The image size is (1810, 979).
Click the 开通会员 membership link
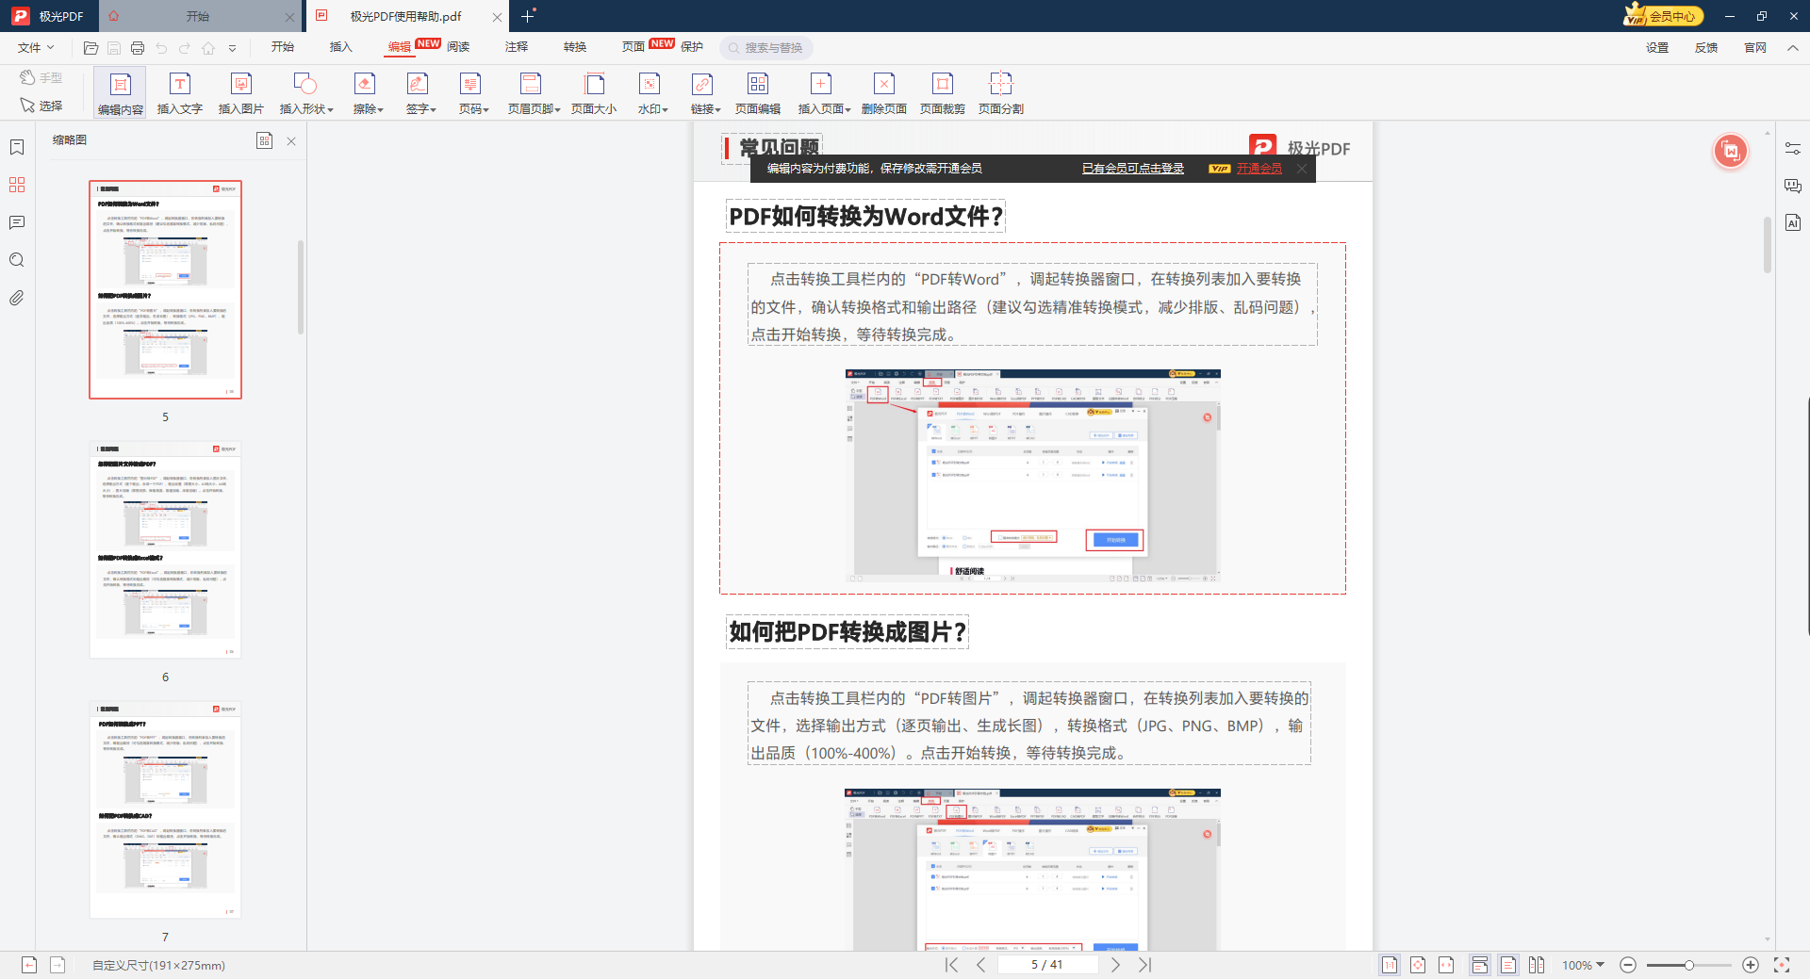[x=1259, y=168]
